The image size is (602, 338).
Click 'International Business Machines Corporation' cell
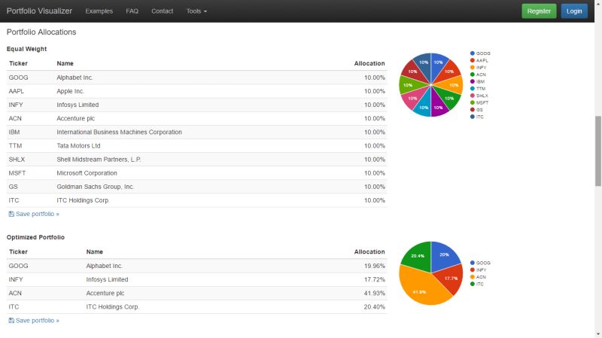click(120, 132)
